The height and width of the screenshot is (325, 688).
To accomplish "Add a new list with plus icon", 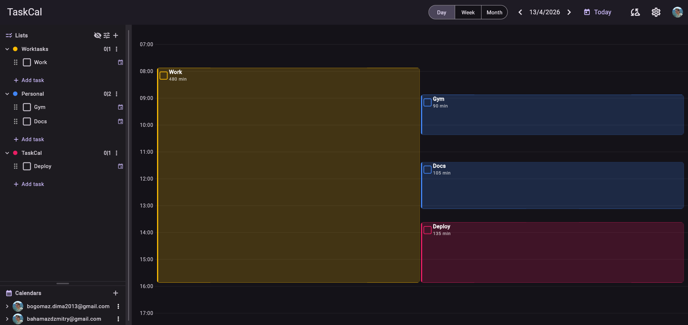I will (115, 35).
